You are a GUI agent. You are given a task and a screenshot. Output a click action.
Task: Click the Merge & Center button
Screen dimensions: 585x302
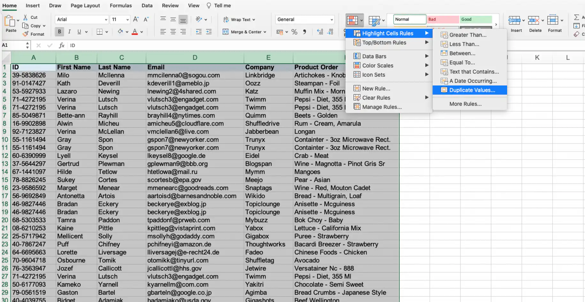[x=244, y=32]
